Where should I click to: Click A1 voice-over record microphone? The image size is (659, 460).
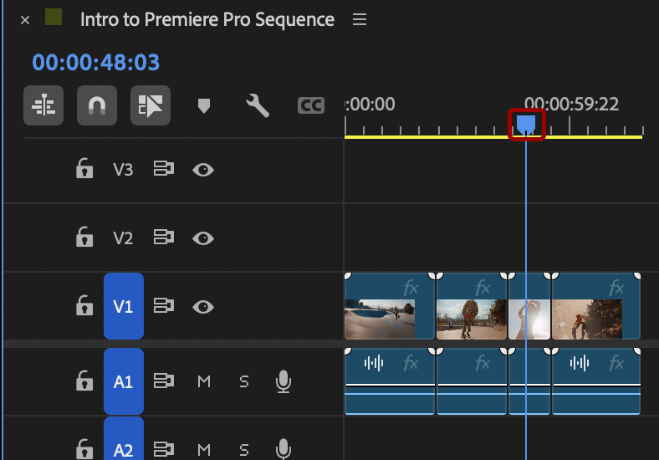click(x=284, y=381)
